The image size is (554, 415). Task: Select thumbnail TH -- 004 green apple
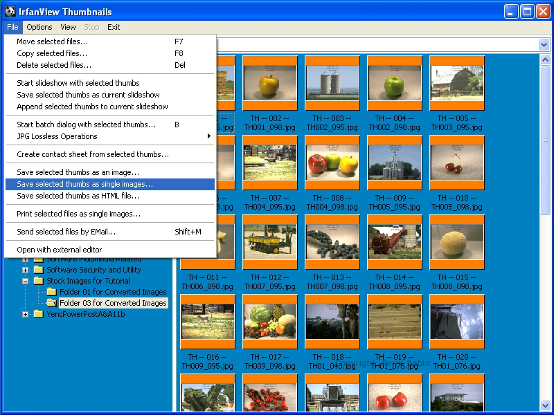(x=395, y=83)
